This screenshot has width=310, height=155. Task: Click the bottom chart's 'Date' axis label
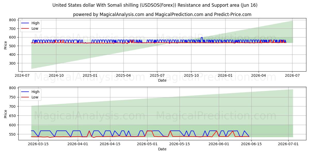pyautogui.click(x=162, y=149)
